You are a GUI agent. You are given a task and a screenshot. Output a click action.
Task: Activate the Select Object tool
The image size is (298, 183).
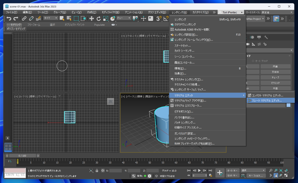tap(62, 19)
